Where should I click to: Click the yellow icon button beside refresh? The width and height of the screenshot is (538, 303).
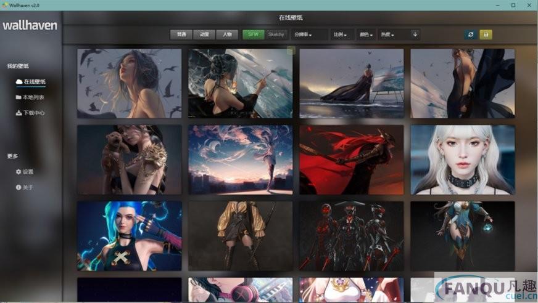point(486,34)
